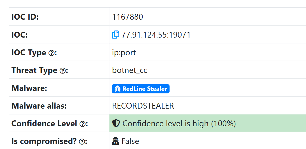Open the RedLine Stealer malware badge
This screenshot has height=149, width=306.
(141, 89)
